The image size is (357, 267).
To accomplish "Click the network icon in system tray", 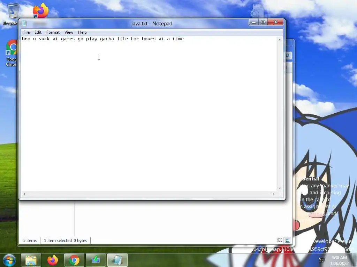I will point(322,260).
